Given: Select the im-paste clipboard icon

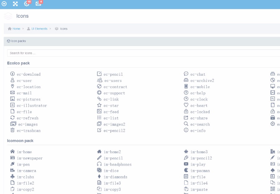Looking at the screenshot, I should coord(186,189).
